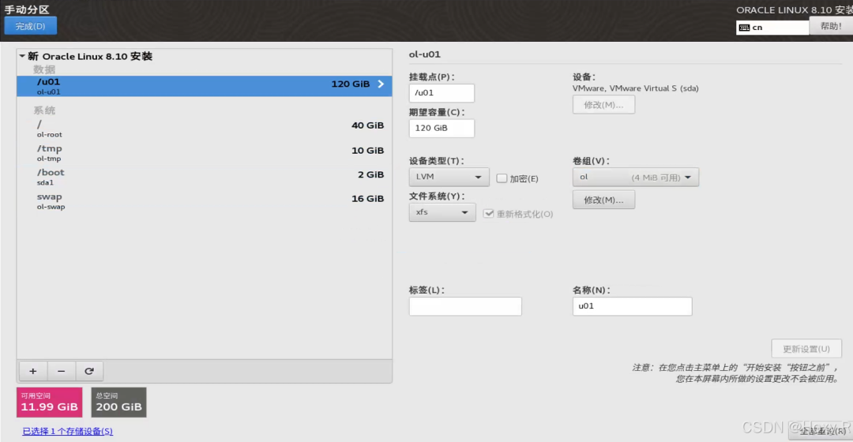Image resolution: width=853 pixels, height=442 pixels.
Task: Click the 全部重设(R) button
Action: tap(822, 431)
